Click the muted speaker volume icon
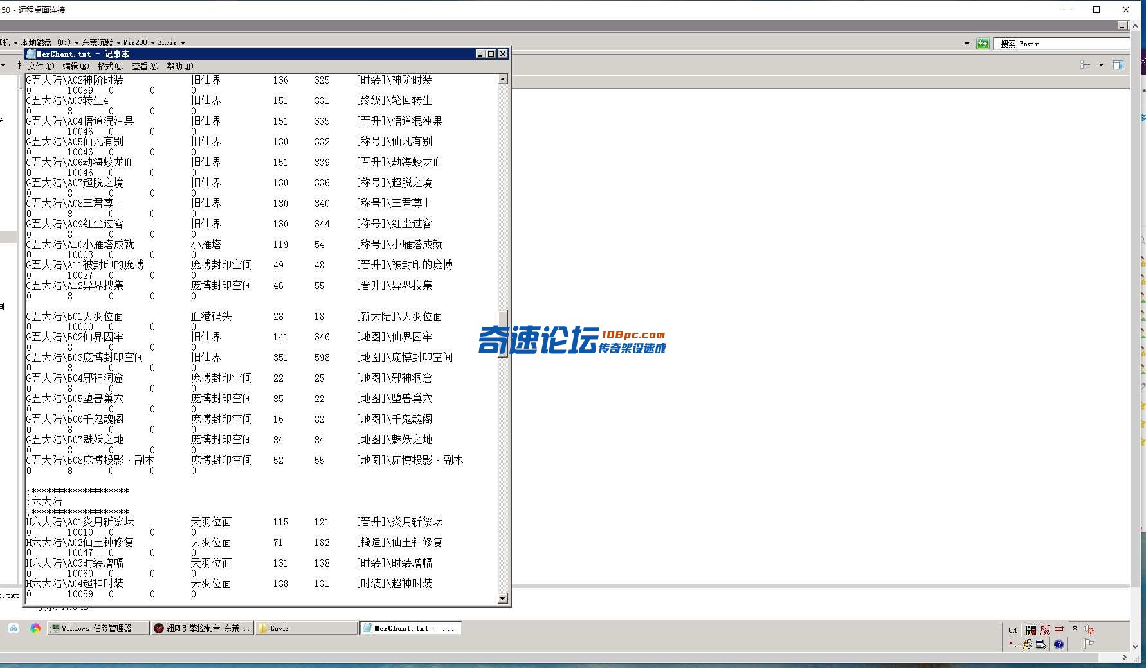1146x668 pixels. click(x=1089, y=629)
